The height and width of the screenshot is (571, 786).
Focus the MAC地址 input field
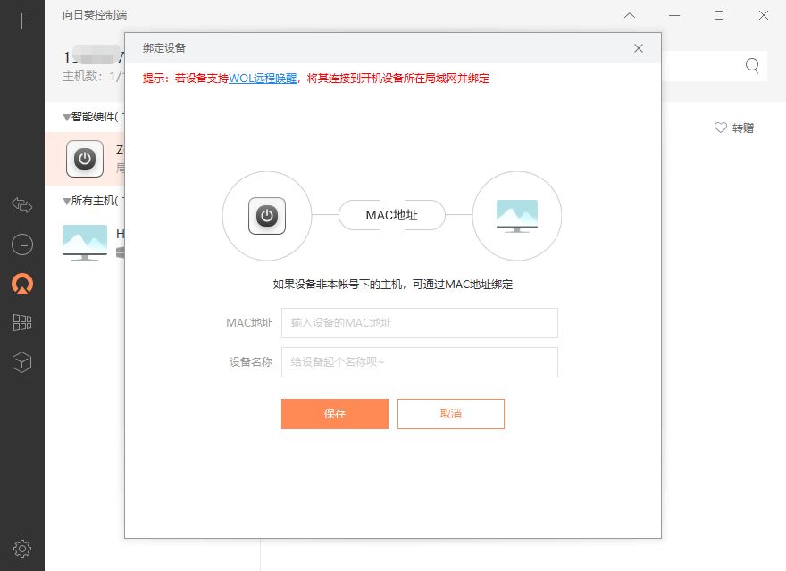click(x=419, y=323)
